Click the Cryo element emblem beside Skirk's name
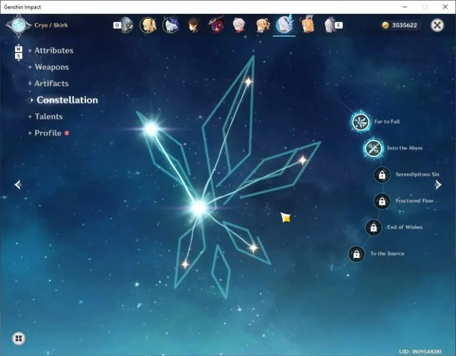 tap(19, 26)
